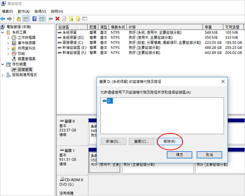Click the settings list toolbar icon
Image resolution: width=245 pixels, height=196 pixels.
point(85,19)
